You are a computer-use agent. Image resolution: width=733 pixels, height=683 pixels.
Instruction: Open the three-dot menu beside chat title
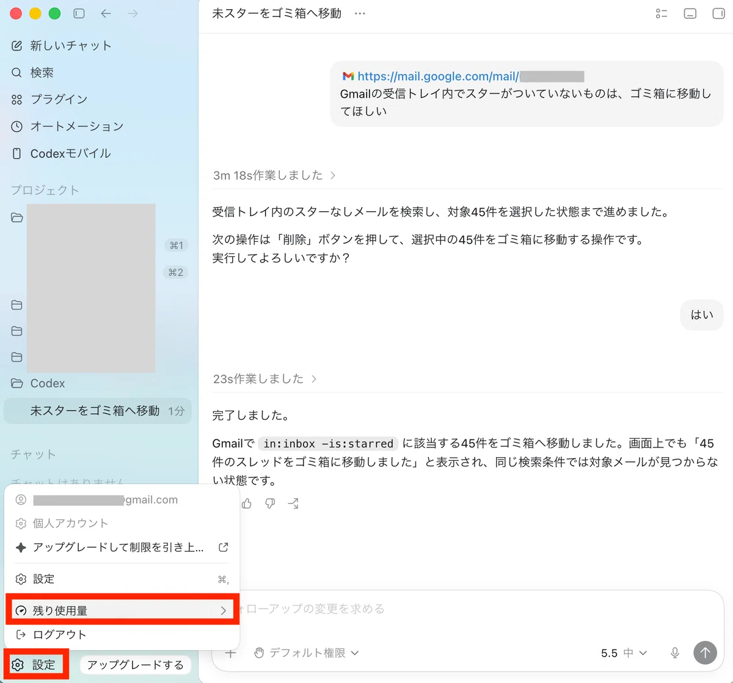pos(360,13)
